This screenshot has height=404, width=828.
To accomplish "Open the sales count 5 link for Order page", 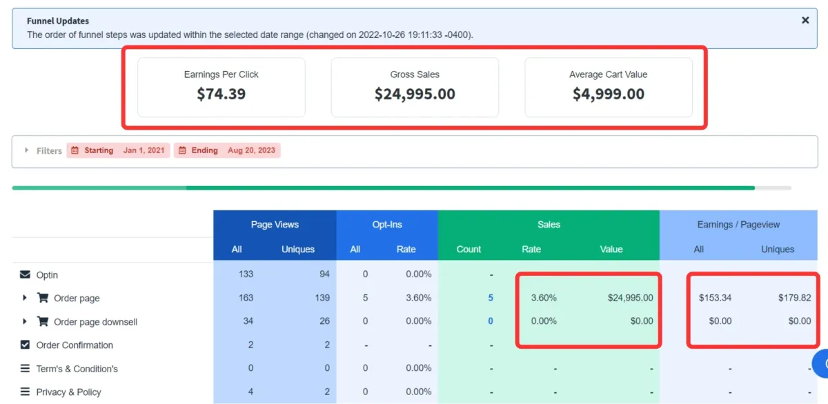I will (491, 298).
